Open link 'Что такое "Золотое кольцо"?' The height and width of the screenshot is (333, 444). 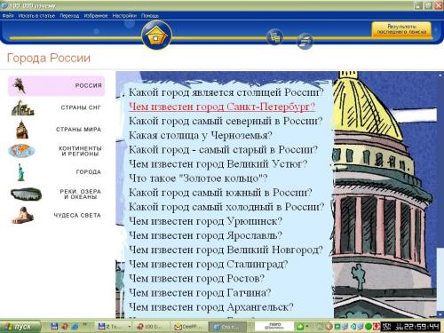[198, 178]
